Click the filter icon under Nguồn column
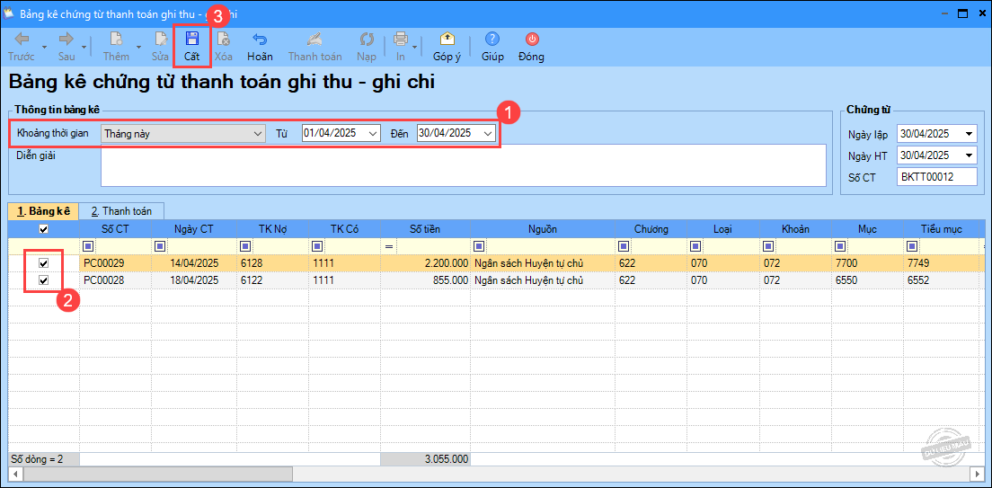 [479, 245]
